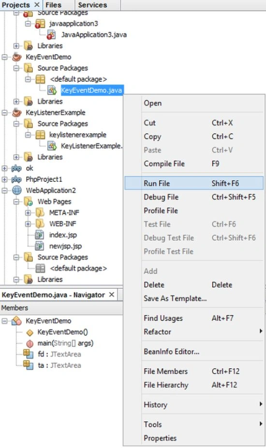Image resolution: width=266 pixels, height=448 pixels.
Task: Click the index.jsp file icon
Action: (39, 235)
